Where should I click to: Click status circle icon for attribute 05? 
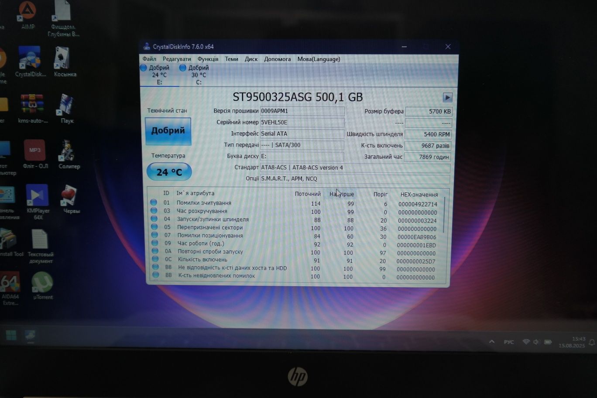(x=154, y=227)
